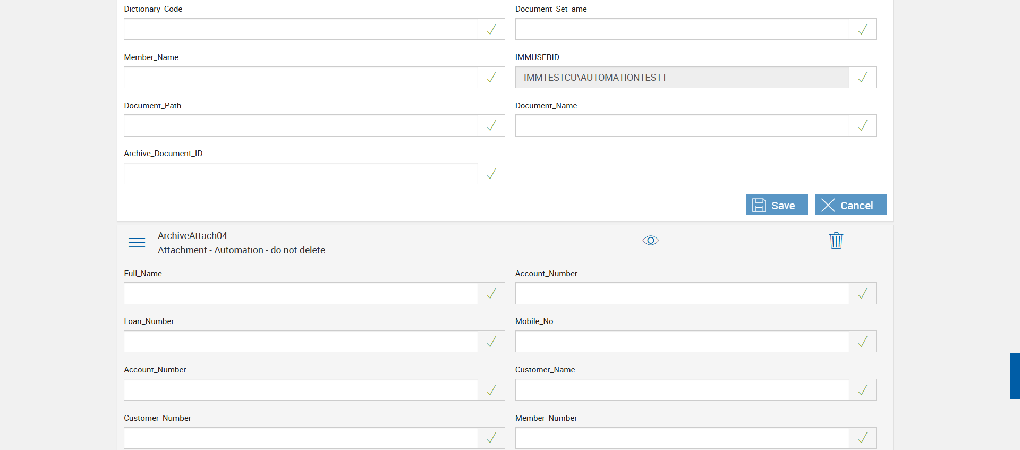Click the Customer_Number text box

pyautogui.click(x=301, y=438)
